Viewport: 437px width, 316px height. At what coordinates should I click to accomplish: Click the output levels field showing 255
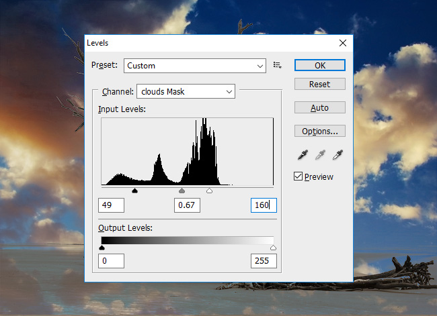[x=264, y=260]
